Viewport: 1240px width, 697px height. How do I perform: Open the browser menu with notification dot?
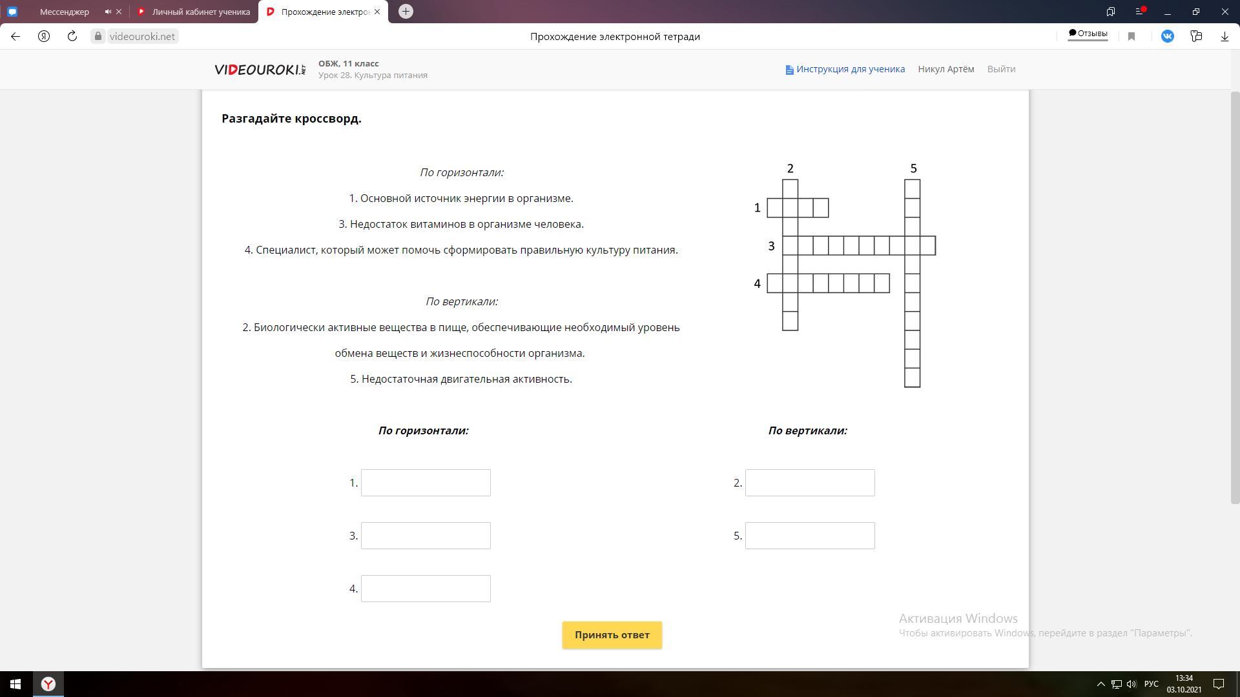pos(1140,12)
